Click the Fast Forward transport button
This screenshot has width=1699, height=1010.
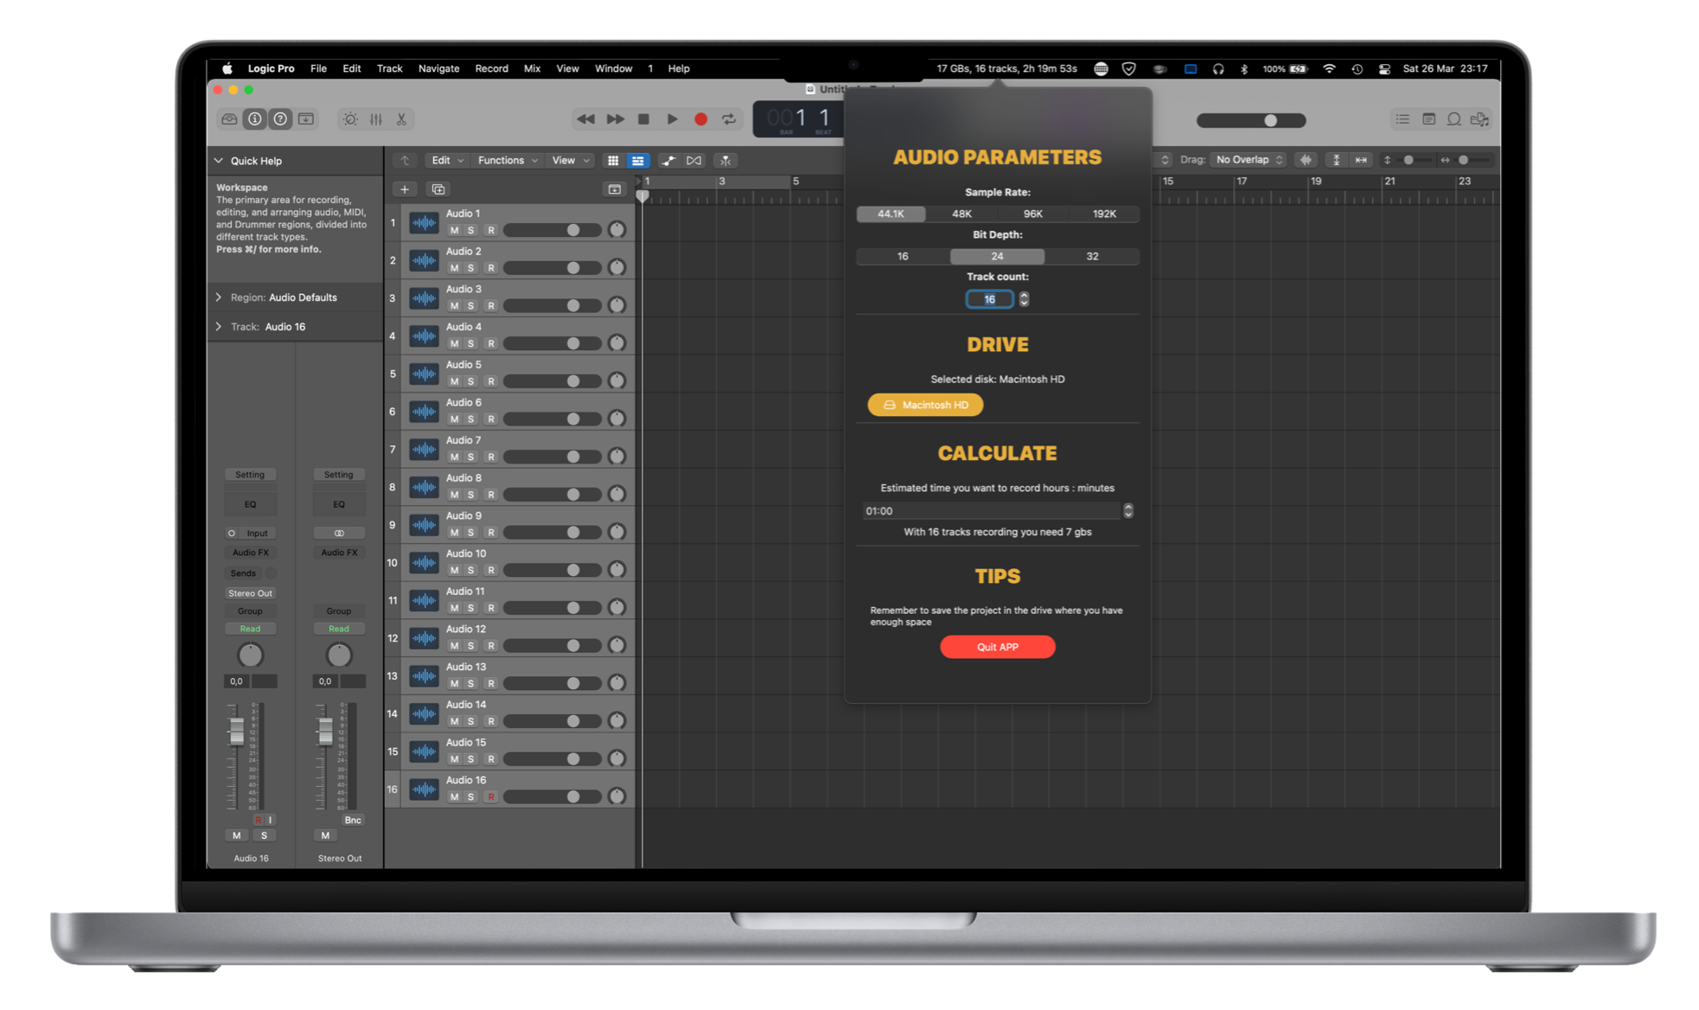pos(615,119)
